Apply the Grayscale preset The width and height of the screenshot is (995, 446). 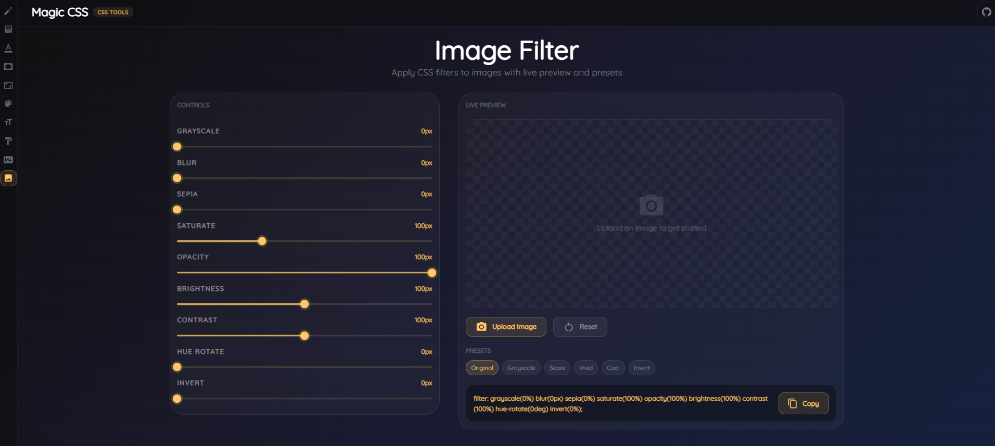tap(521, 368)
